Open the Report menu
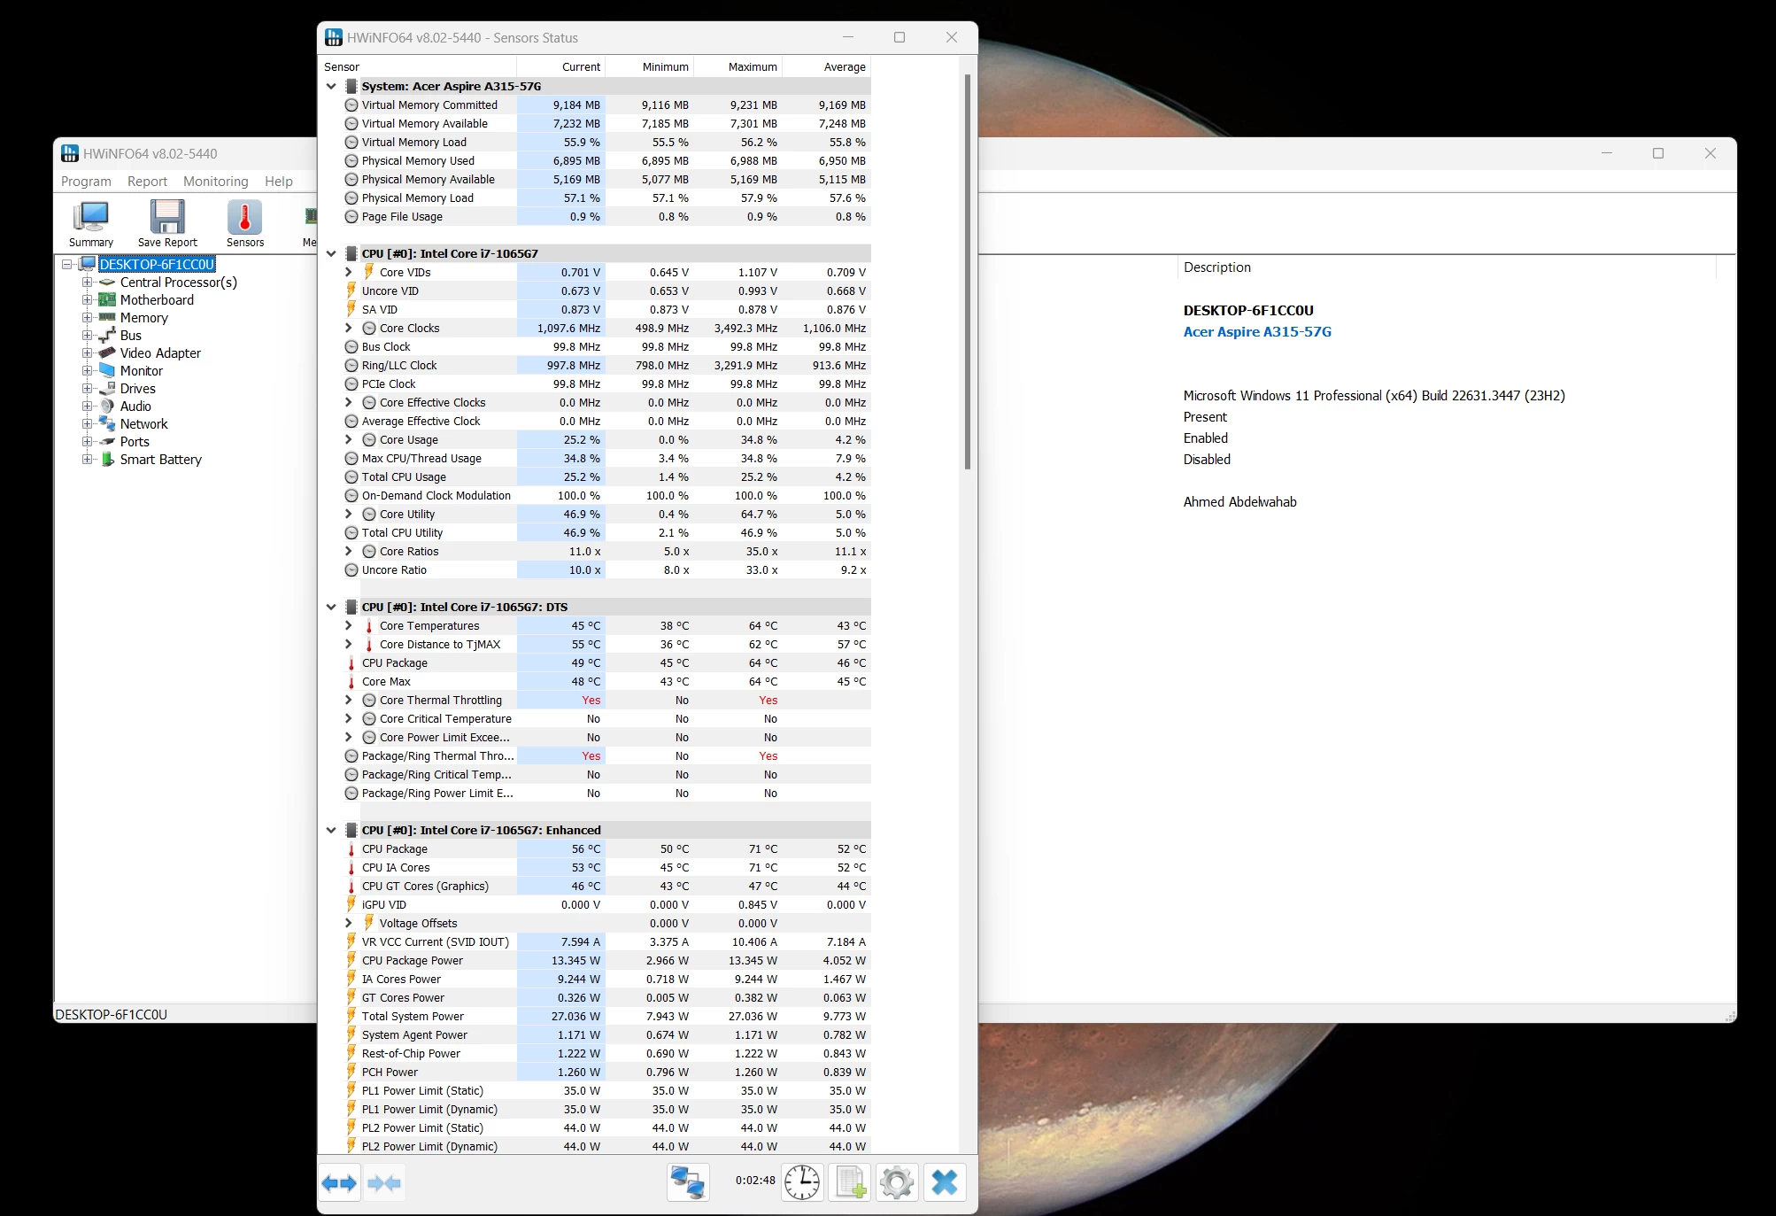This screenshot has width=1776, height=1216. 147,182
